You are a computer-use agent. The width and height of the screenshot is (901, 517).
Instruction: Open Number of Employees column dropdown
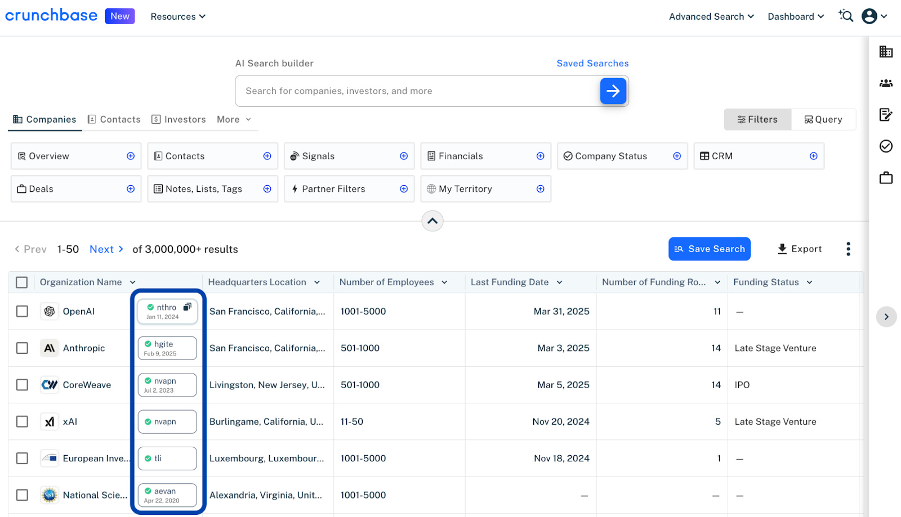click(x=444, y=282)
